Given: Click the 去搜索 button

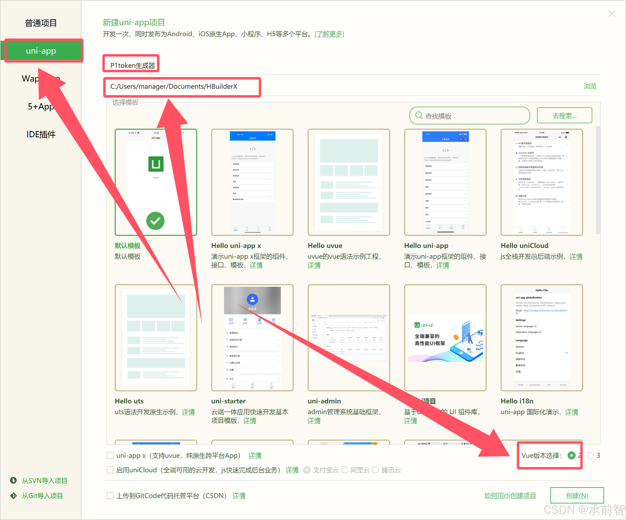Looking at the screenshot, I should coord(564,115).
